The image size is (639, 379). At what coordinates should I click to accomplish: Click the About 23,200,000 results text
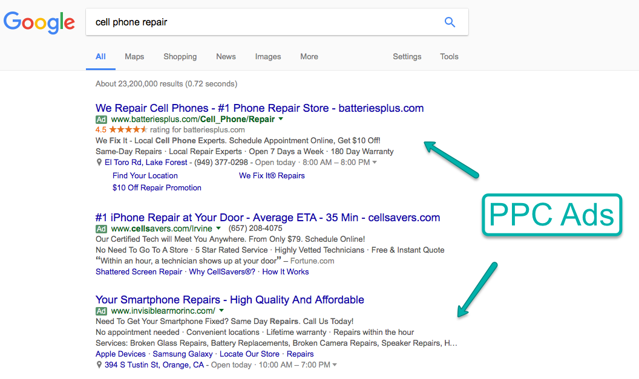click(x=166, y=83)
